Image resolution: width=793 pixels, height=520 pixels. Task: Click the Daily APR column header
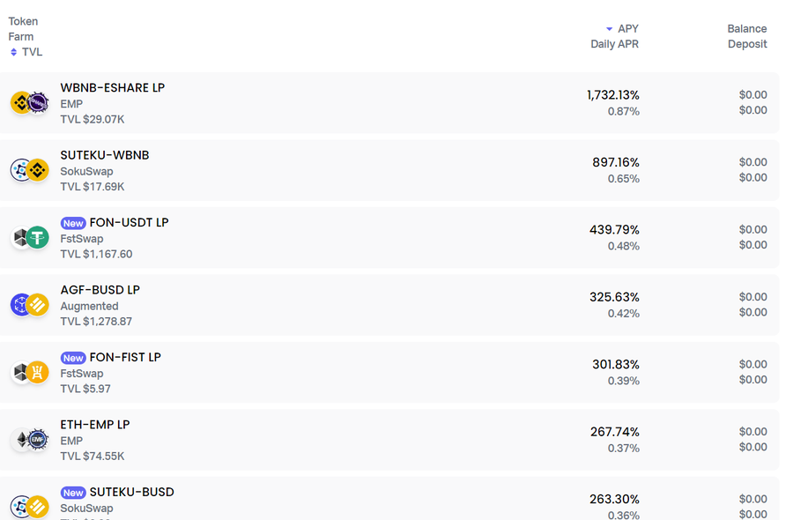[x=614, y=44]
